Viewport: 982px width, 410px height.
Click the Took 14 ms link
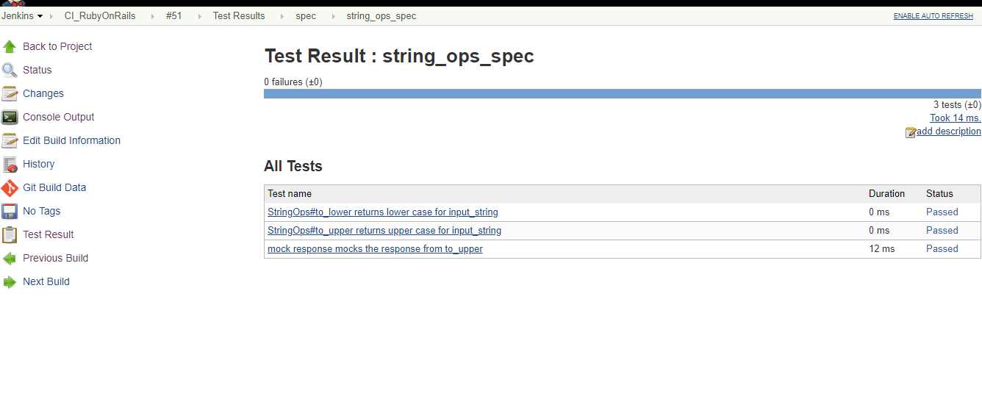[x=955, y=118]
